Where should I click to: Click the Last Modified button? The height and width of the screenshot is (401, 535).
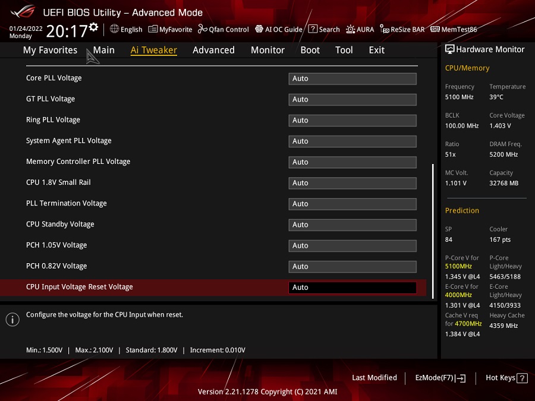click(374, 378)
